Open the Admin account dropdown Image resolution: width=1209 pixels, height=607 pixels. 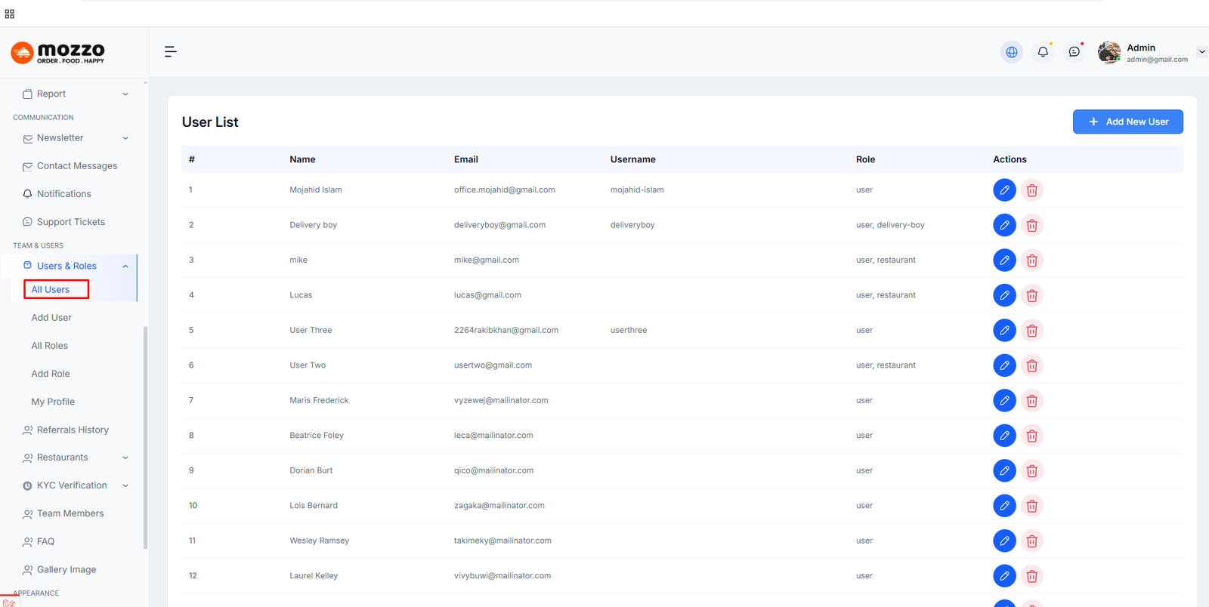[1201, 52]
